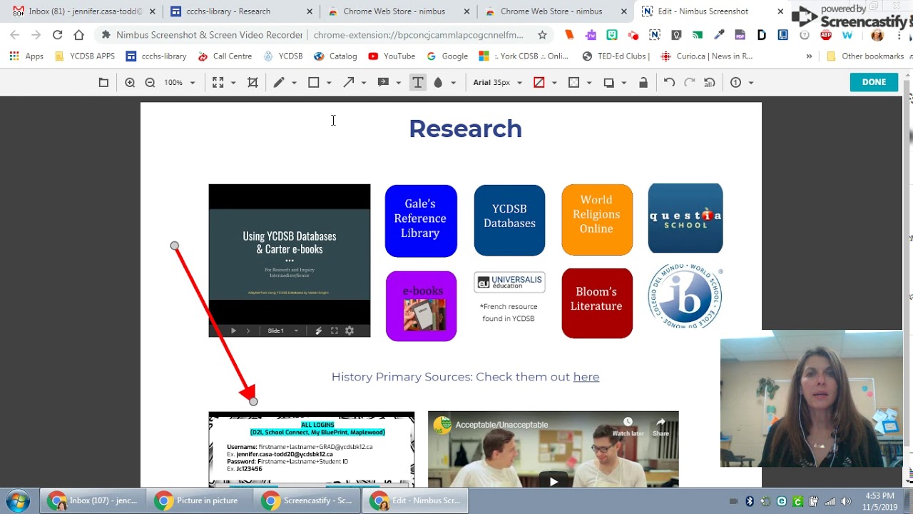Select the numbered step marker tool

point(735,83)
